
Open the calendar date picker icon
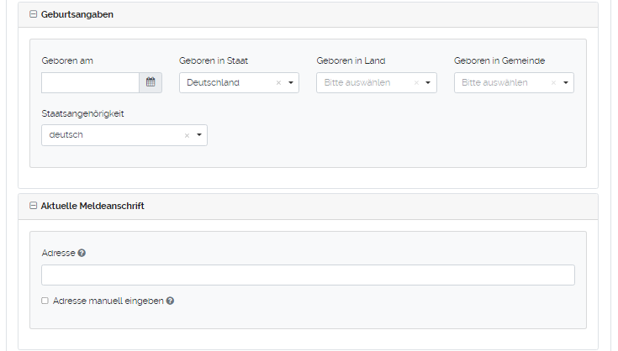(151, 82)
